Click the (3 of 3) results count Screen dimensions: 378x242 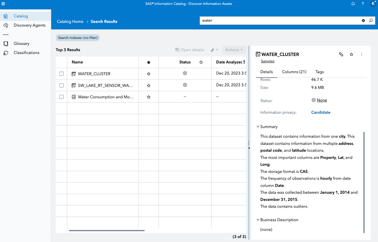click(239, 236)
